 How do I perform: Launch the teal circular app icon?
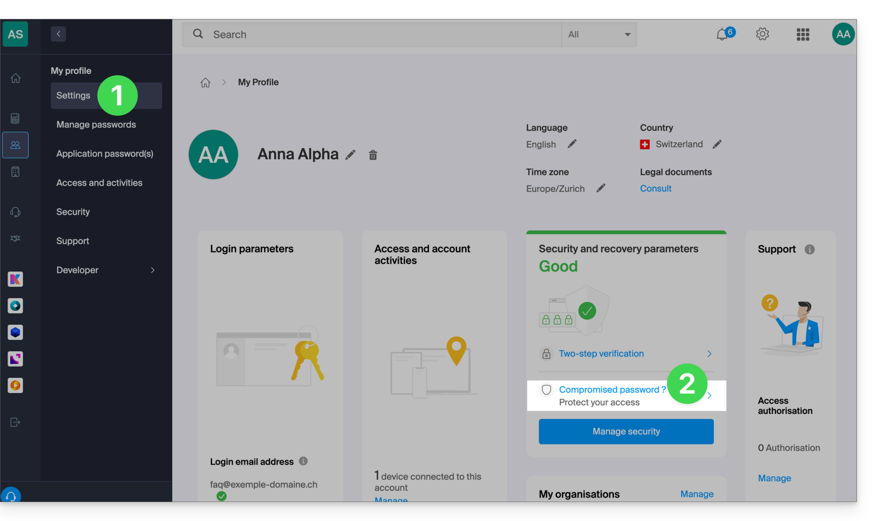pos(15,306)
